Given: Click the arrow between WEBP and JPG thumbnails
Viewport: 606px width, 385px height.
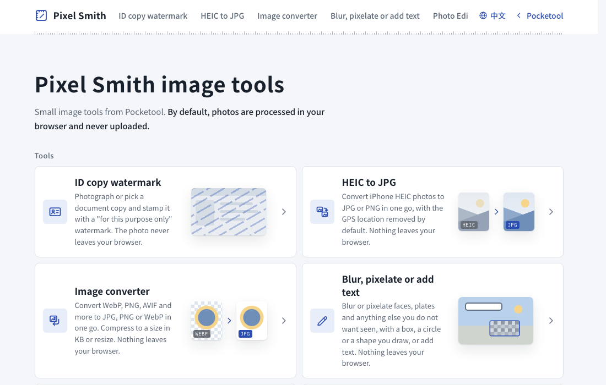Looking at the screenshot, I should 229,321.
